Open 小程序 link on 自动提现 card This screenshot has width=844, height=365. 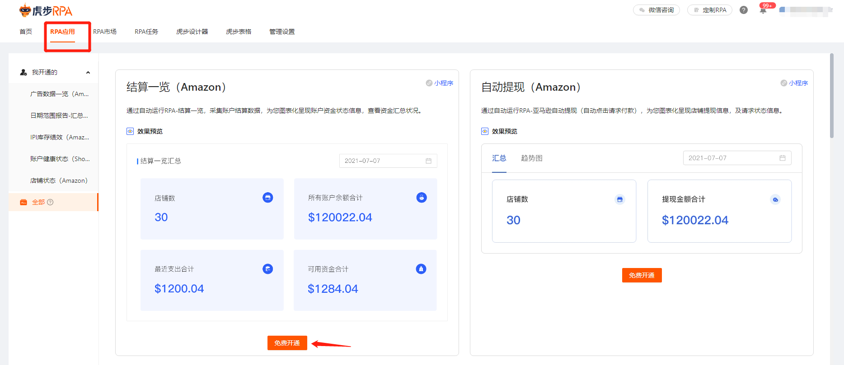coord(798,83)
